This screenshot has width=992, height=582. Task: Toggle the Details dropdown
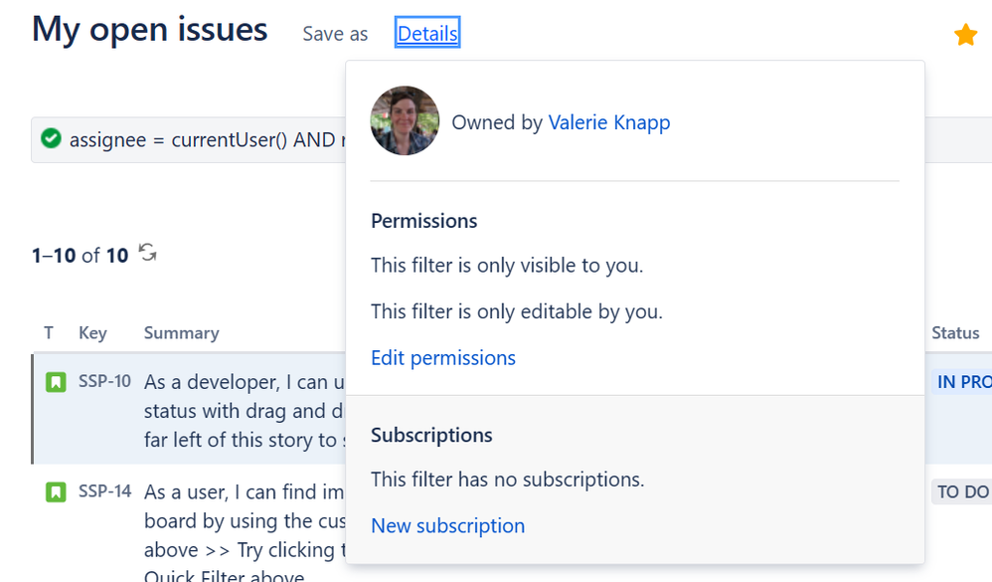coord(427,34)
